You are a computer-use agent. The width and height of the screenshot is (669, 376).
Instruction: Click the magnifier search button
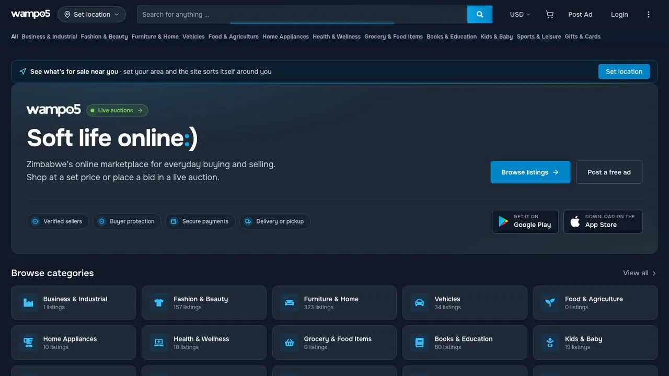[480, 15]
